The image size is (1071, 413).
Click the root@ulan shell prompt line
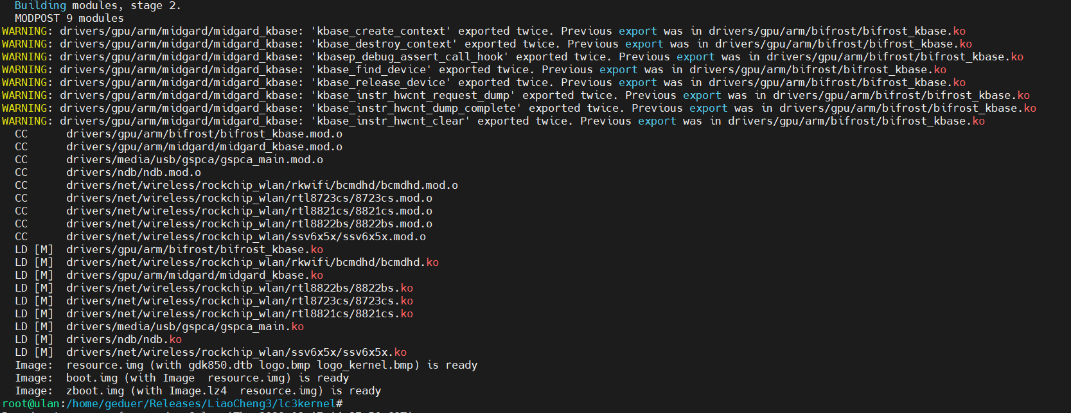pyautogui.click(x=172, y=403)
